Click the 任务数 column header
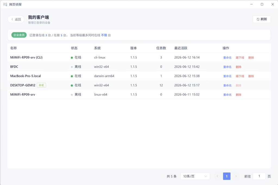The height and width of the screenshot is (185, 278). (x=161, y=48)
